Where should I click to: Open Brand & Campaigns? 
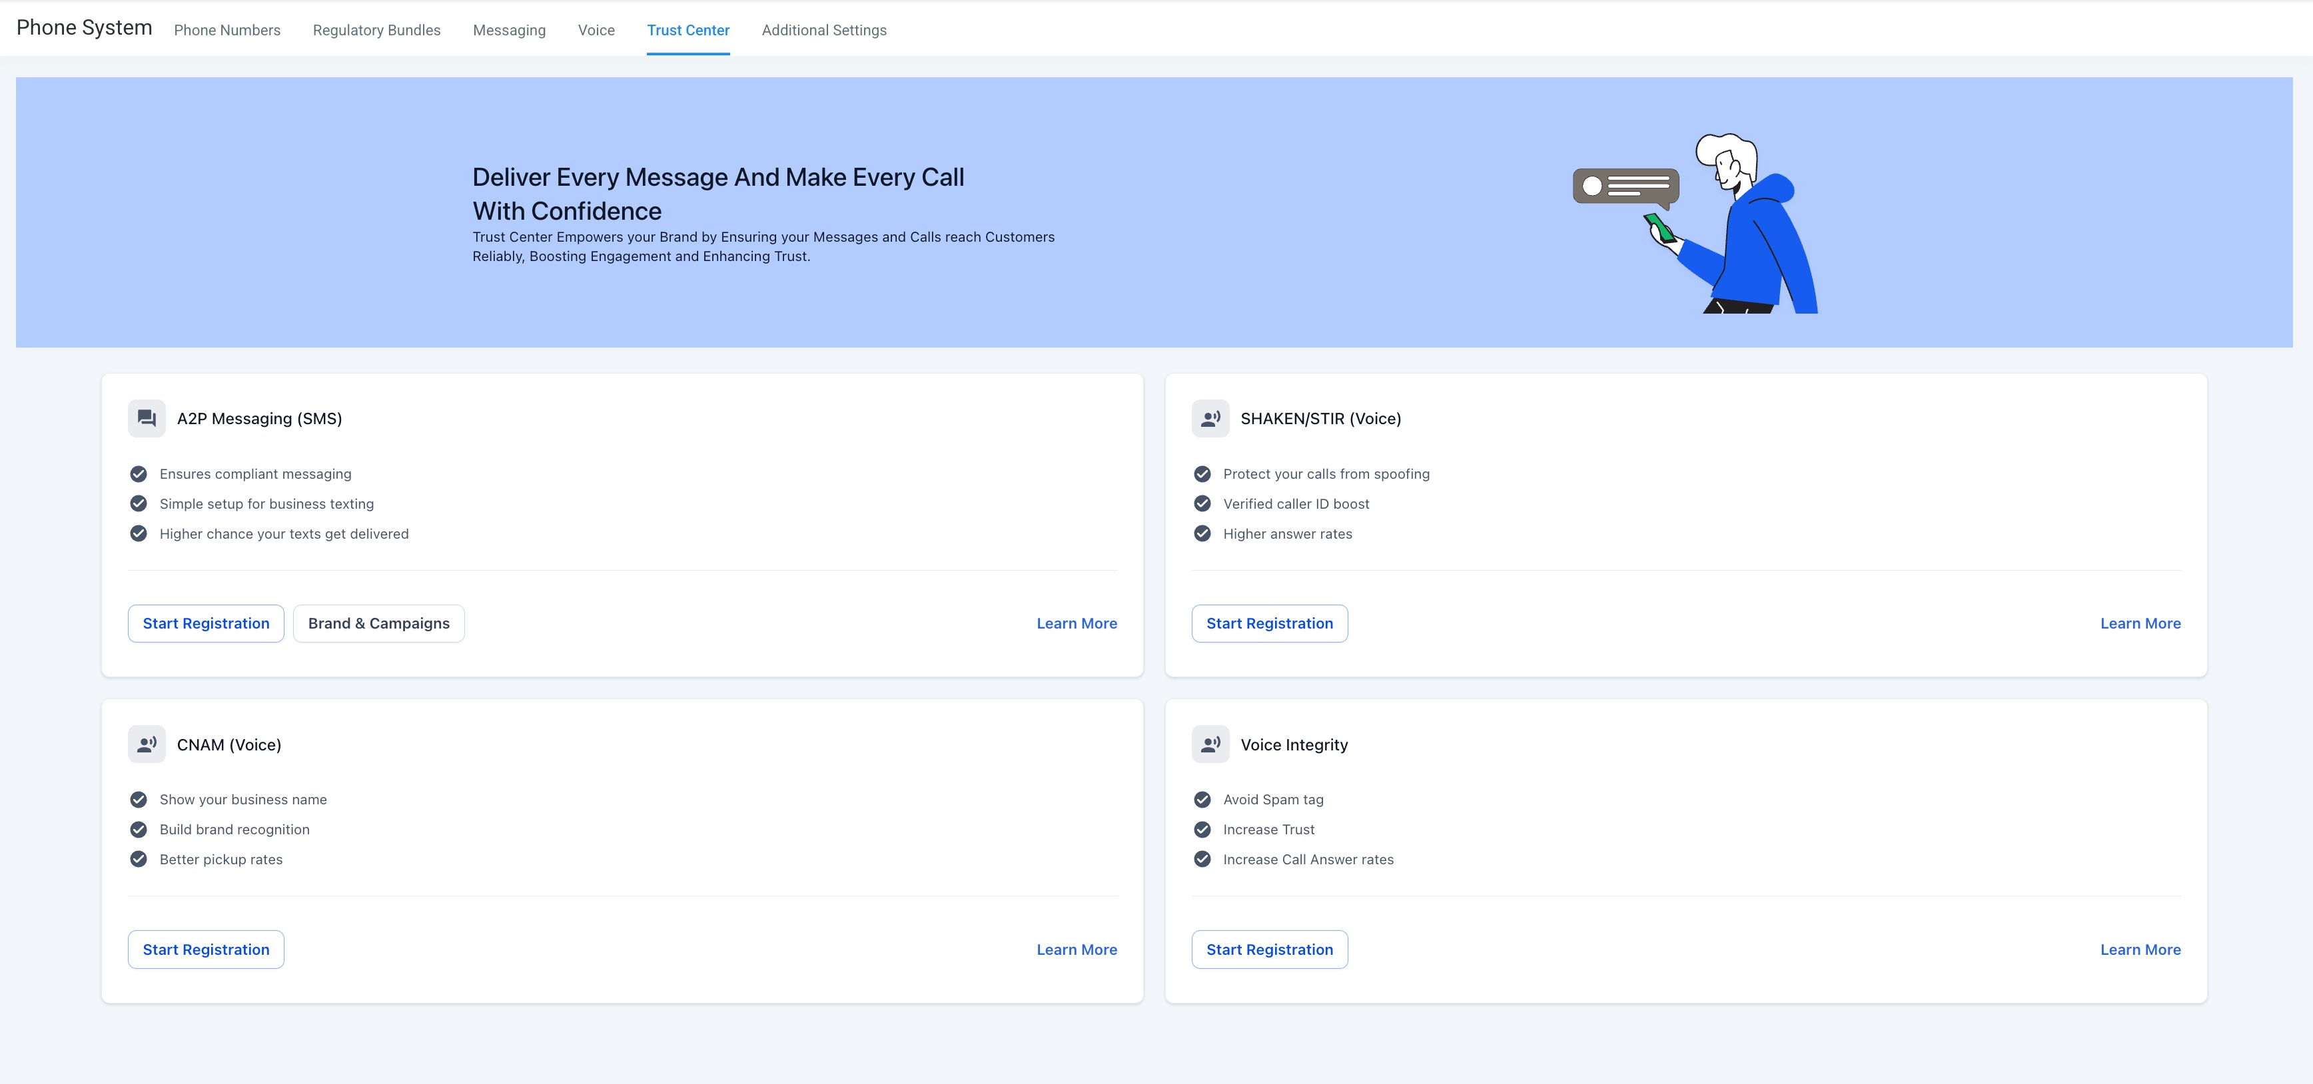pyautogui.click(x=378, y=623)
